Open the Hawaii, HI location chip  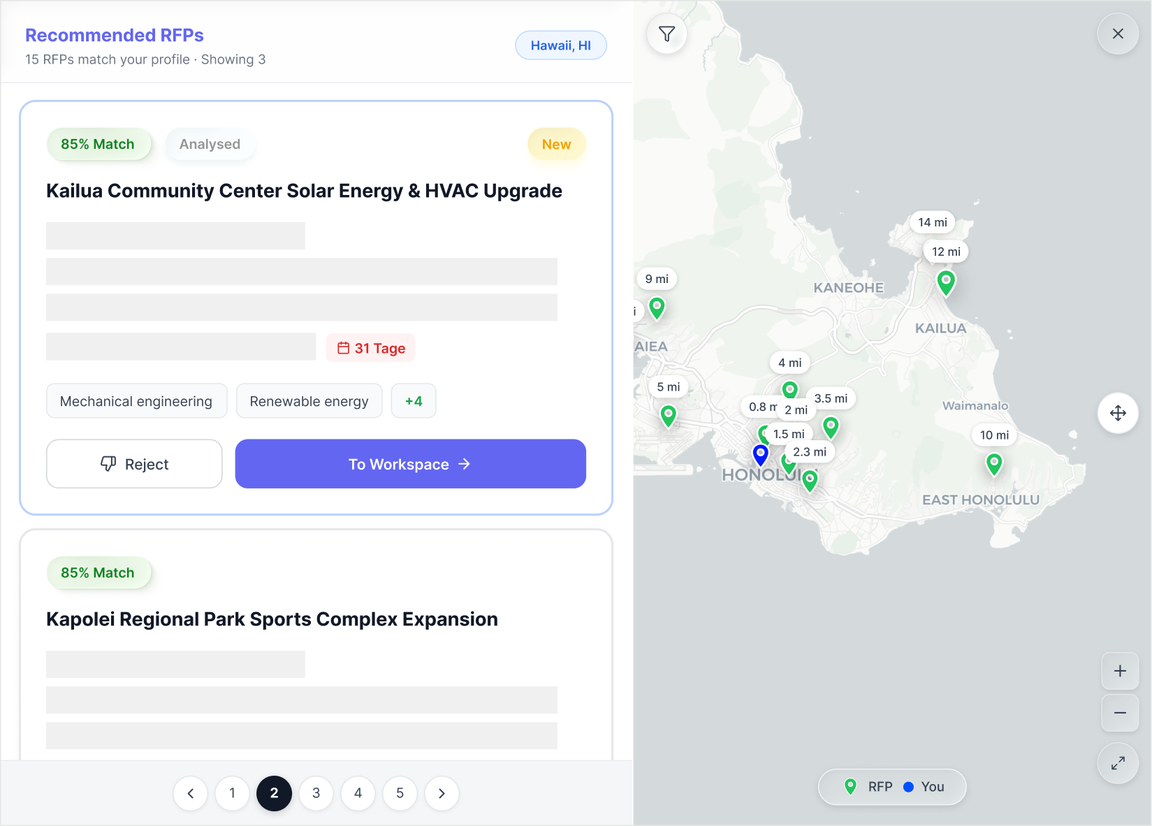[560, 45]
